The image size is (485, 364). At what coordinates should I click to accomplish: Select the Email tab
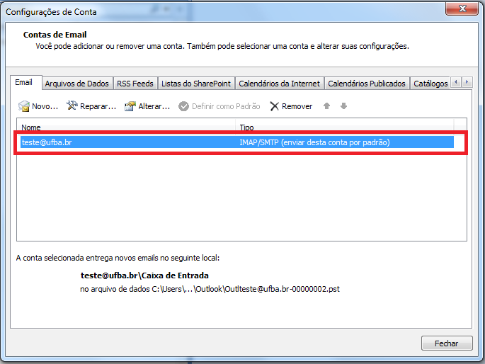pyautogui.click(x=24, y=83)
